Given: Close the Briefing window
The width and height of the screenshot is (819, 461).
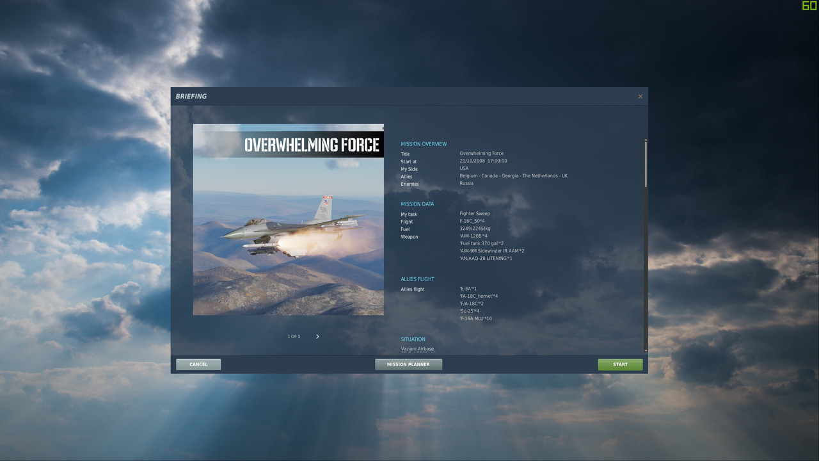Looking at the screenshot, I should (x=640, y=97).
